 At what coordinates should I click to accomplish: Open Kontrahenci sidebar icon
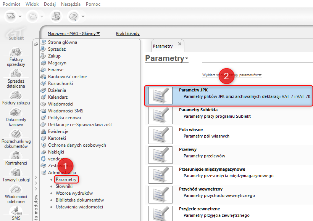pyautogui.click(x=16, y=155)
